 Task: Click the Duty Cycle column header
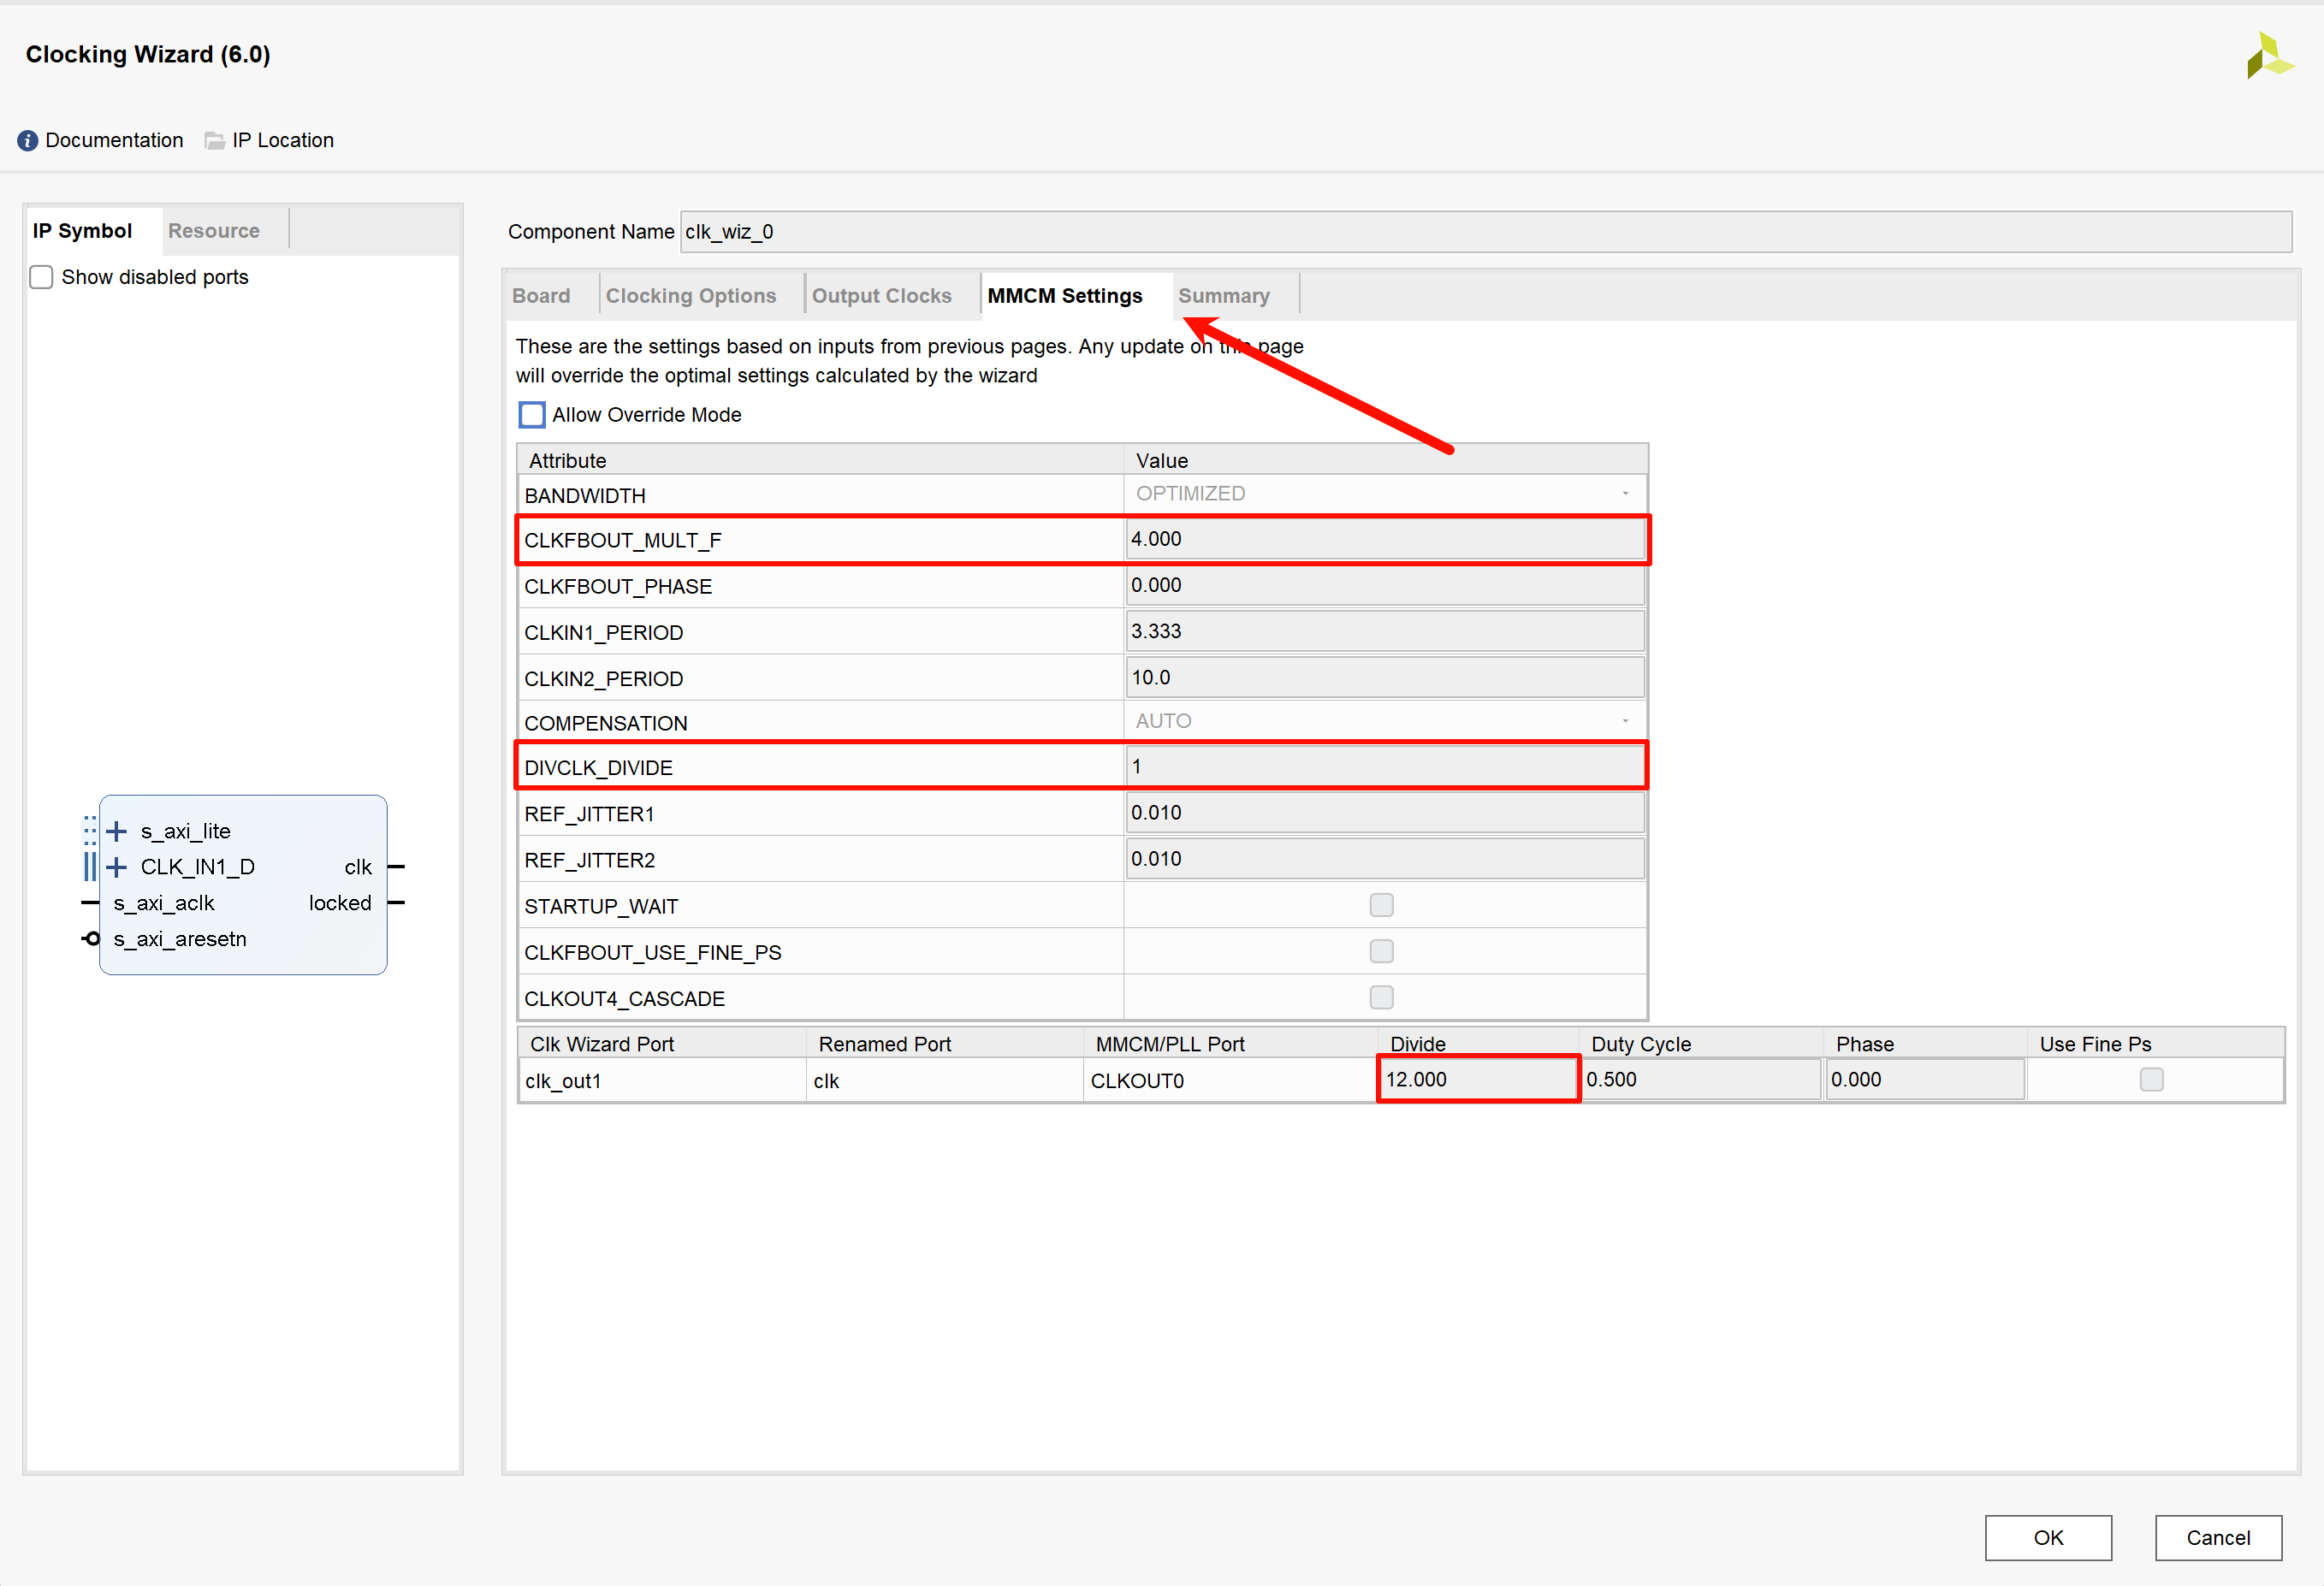pos(1700,1044)
